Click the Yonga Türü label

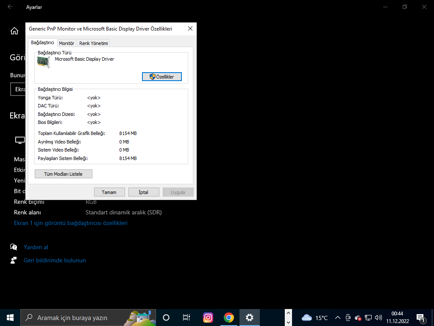(x=50, y=98)
